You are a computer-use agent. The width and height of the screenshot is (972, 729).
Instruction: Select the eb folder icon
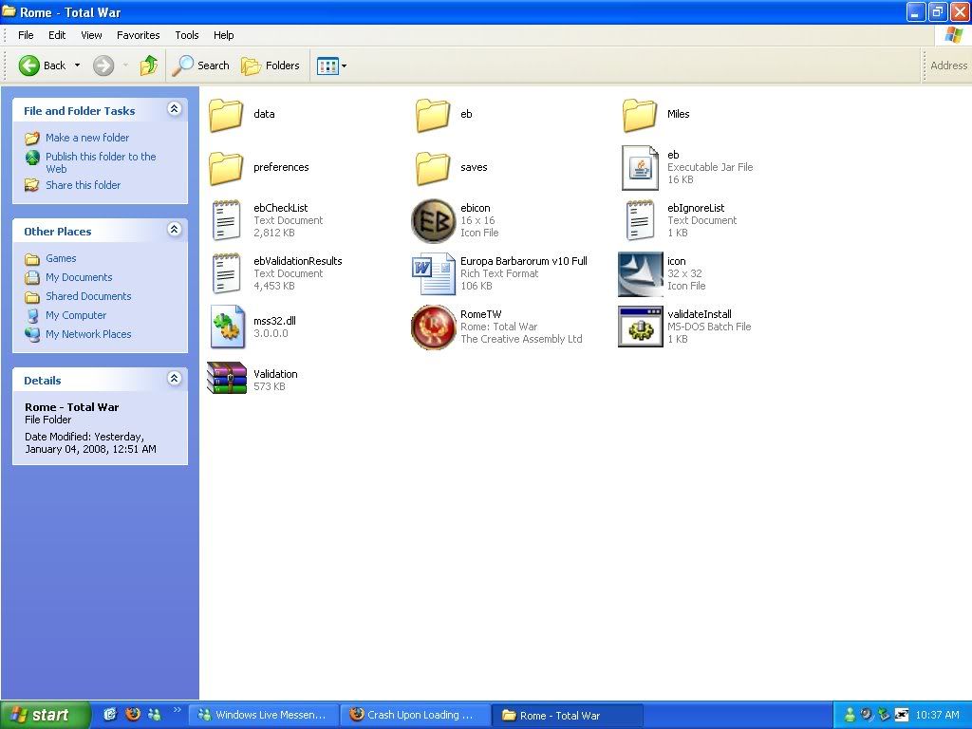tap(433, 115)
